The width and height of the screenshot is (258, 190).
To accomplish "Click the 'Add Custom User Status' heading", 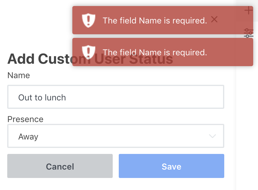I will [39, 59].
